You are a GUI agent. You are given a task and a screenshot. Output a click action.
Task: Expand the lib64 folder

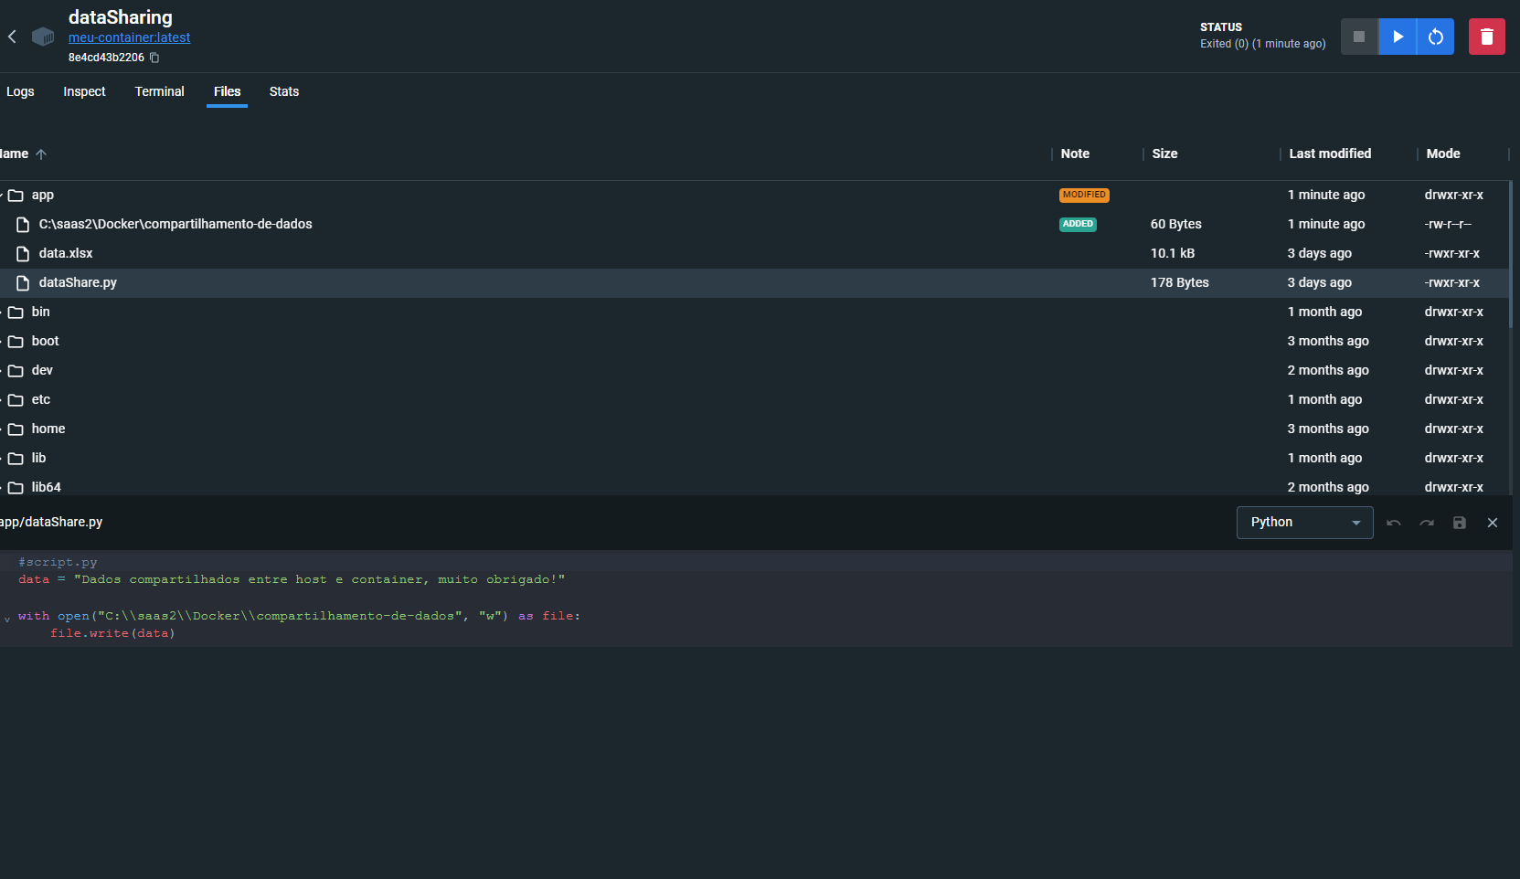(3, 487)
